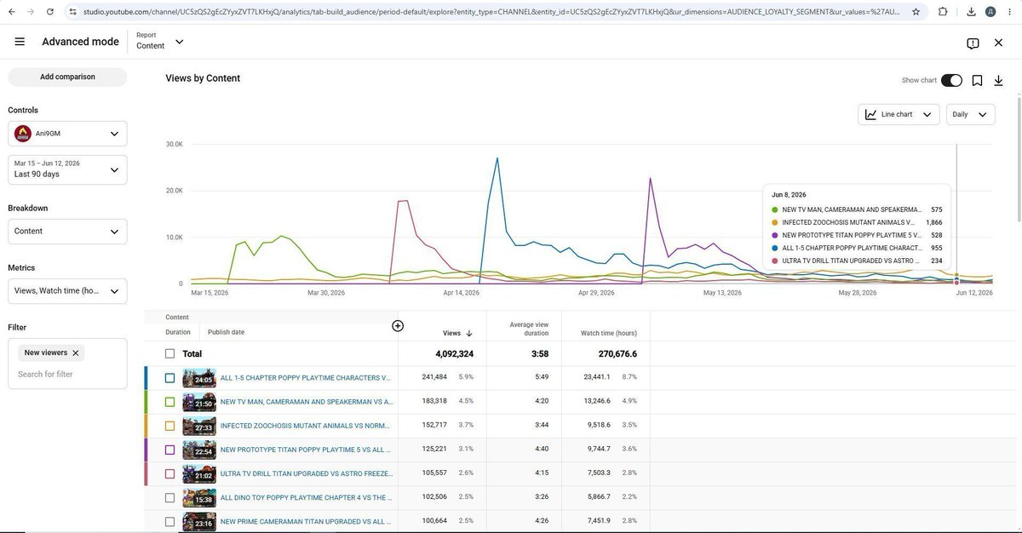Click the 27:33 duration video thumbnail
Screen dimensions: 1022x533
[x=199, y=426]
